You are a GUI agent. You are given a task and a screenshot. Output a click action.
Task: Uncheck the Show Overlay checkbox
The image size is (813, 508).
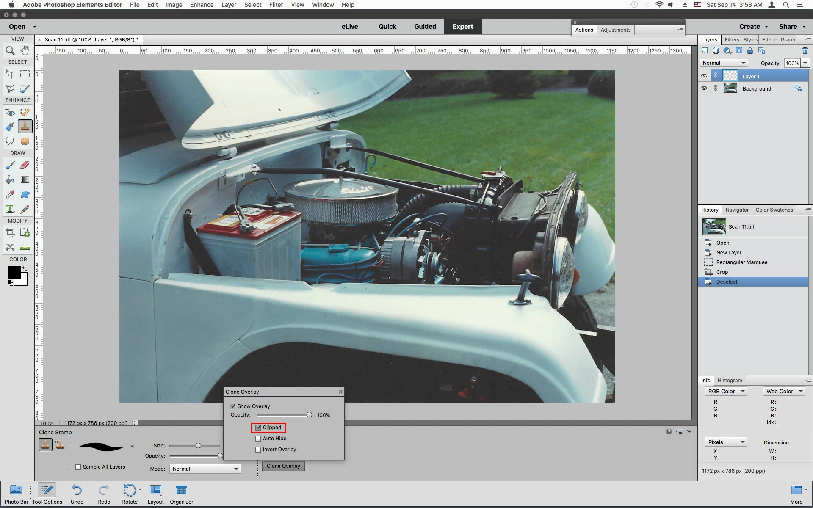point(233,406)
